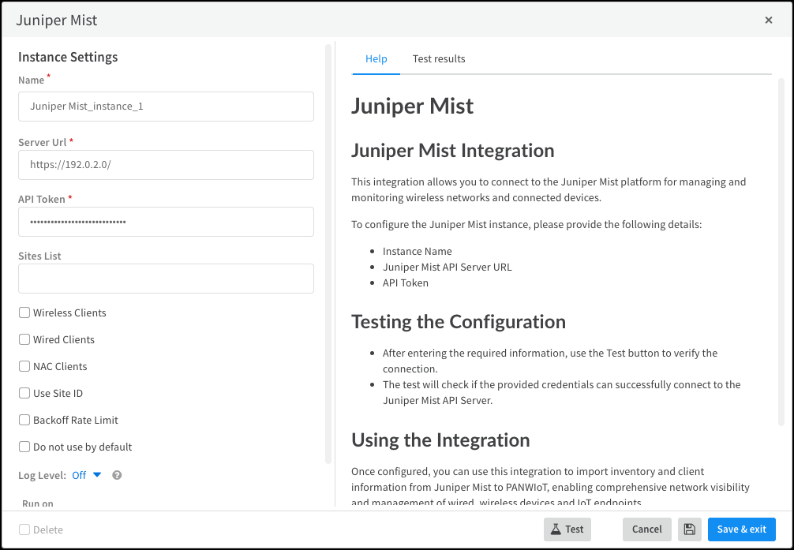Image resolution: width=794 pixels, height=550 pixels.
Task: Open the Log Level dropdown
Action: (87, 475)
